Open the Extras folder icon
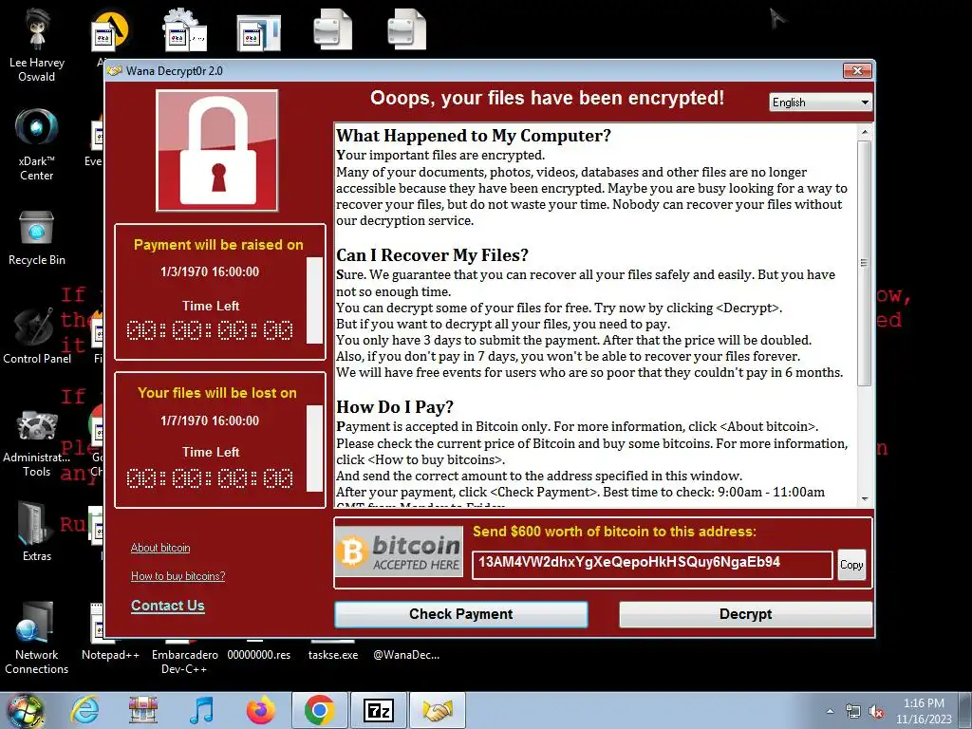Screen dimensions: 972x729 [x=37, y=532]
